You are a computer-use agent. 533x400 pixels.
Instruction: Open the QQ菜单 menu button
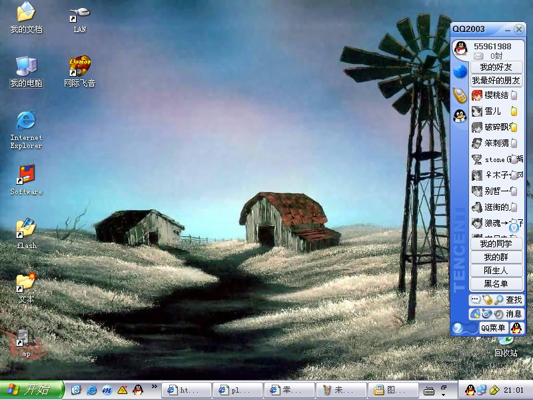click(x=493, y=328)
